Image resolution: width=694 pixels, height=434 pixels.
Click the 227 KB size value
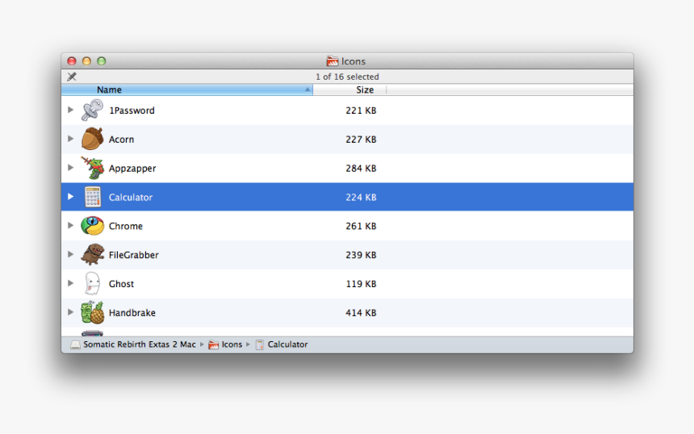(x=361, y=140)
